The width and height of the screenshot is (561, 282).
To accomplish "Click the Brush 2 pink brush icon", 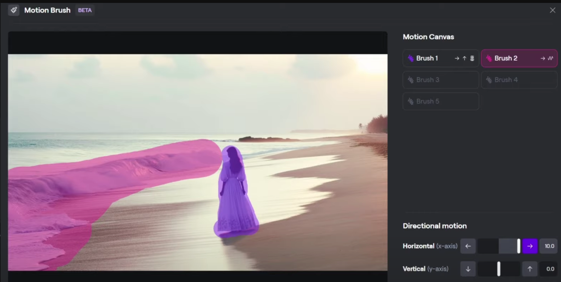I will (489, 58).
